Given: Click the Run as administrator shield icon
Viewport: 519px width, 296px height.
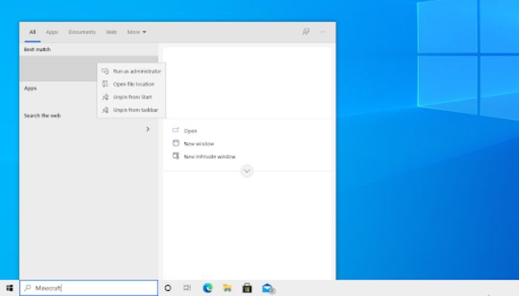Looking at the screenshot, I should pyautogui.click(x=105, y=71).
